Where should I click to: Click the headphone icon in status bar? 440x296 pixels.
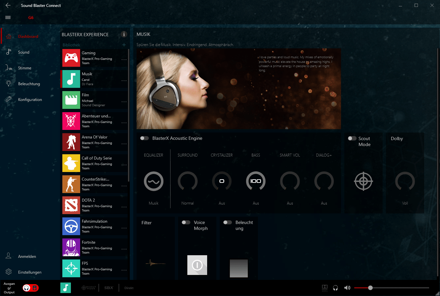335,288
